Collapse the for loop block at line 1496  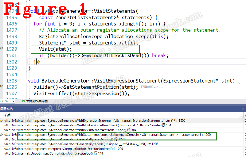pyautogui.click(x=26, y=24)
